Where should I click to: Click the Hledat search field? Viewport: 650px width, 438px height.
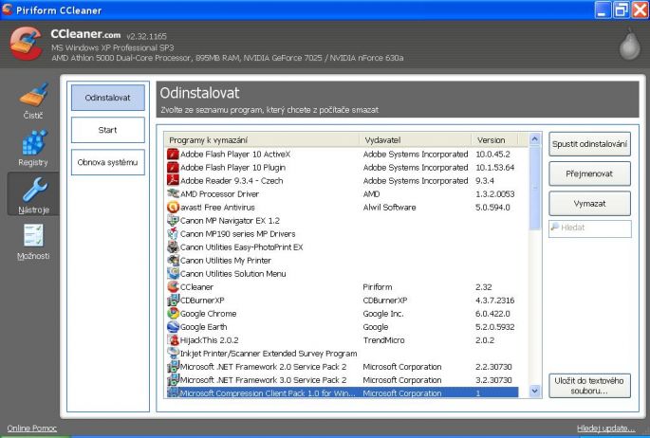tap(590, 228)
